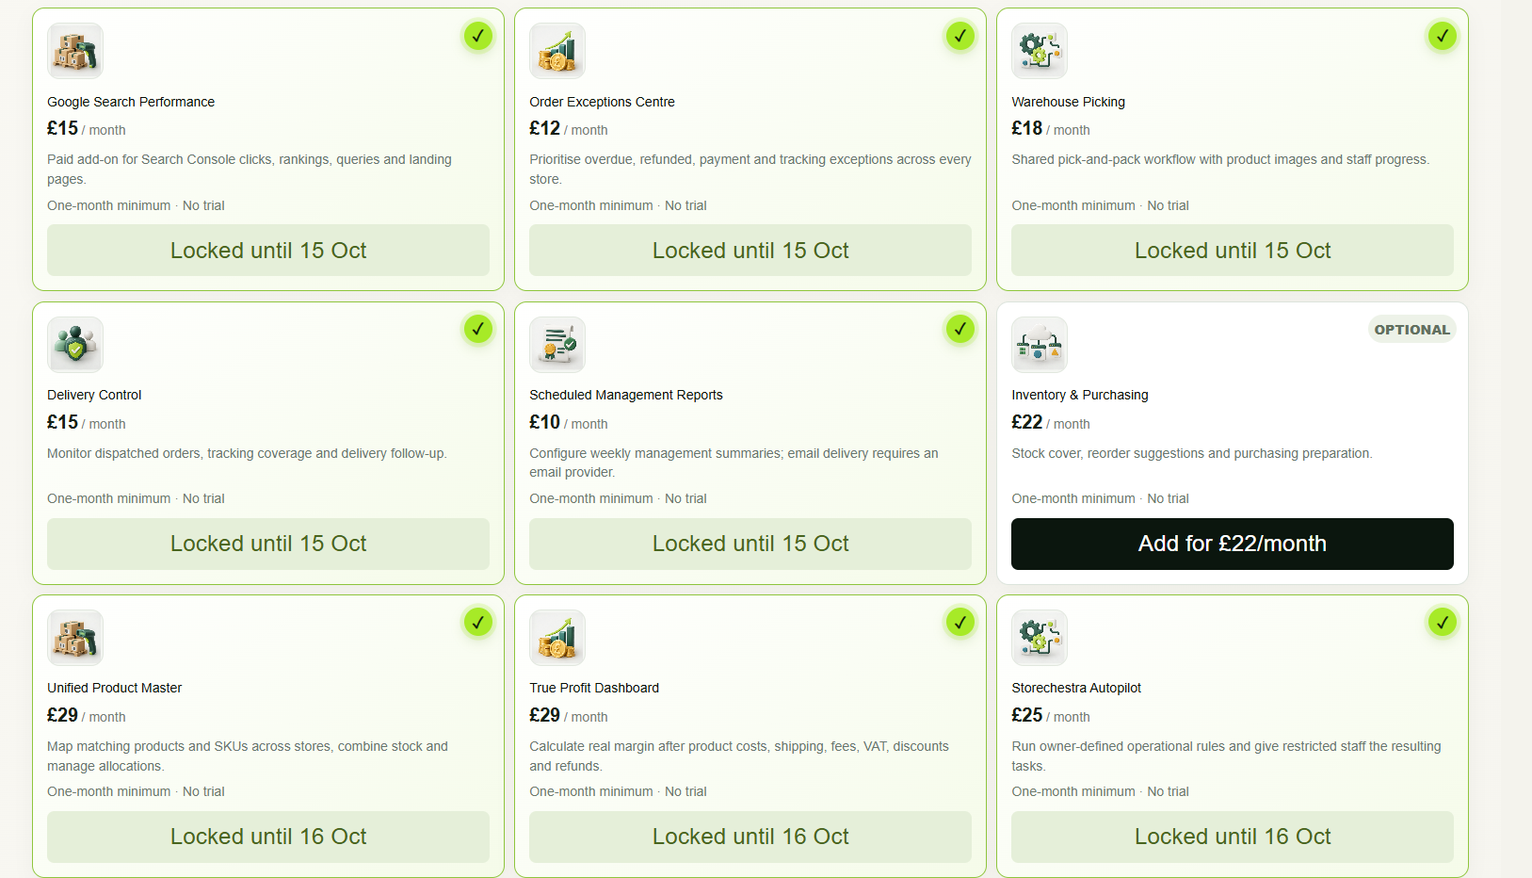Click the £10 / month Scheduled Reports price
The width and height of the screenshot is (1532, 878).
tap(569, 423)
